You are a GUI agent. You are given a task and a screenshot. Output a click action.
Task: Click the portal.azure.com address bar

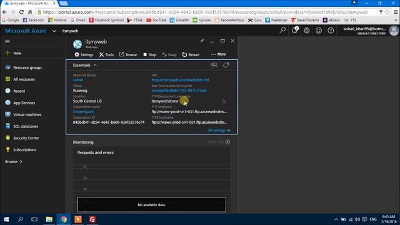point(206,12)
